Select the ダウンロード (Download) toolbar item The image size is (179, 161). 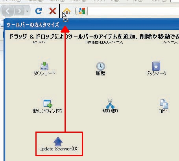click(44, 69)
